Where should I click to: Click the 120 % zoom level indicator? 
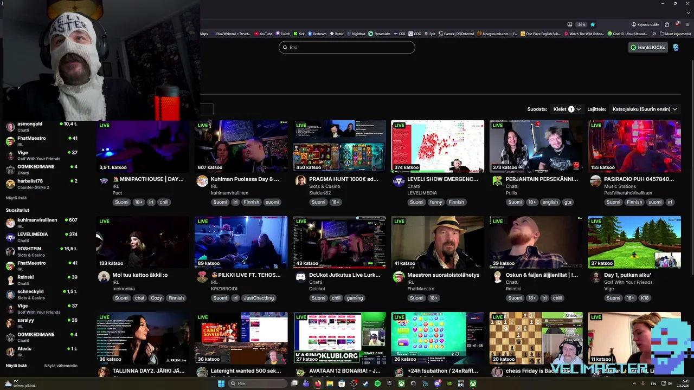click(x=581, y=24)
